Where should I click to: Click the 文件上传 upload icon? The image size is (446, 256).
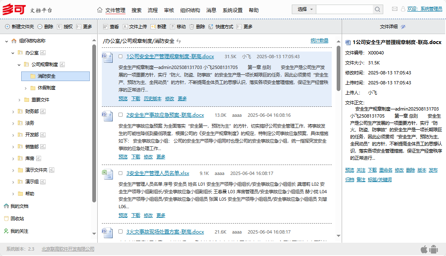[125, 27]
